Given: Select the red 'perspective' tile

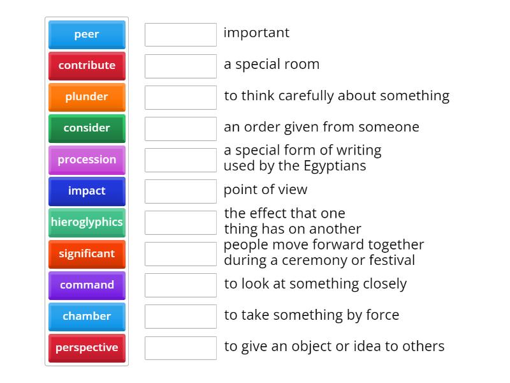Looking at the screenshot, I should (x=87, y=347).
